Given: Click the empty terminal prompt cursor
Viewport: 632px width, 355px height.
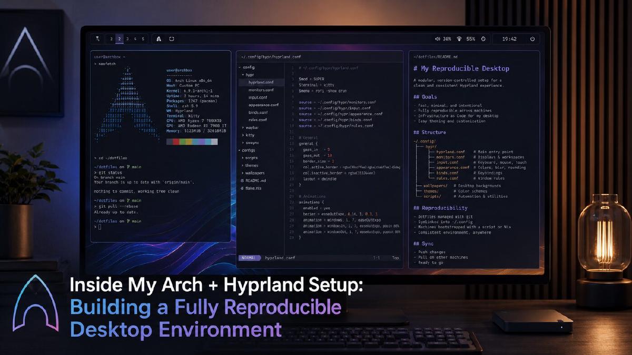Looking at the screenshot, I should [x=100, y=227].
